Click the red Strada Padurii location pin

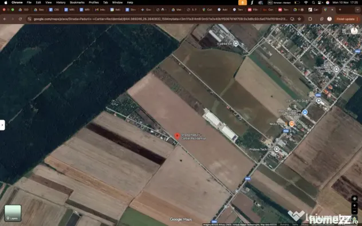point(177,136)
